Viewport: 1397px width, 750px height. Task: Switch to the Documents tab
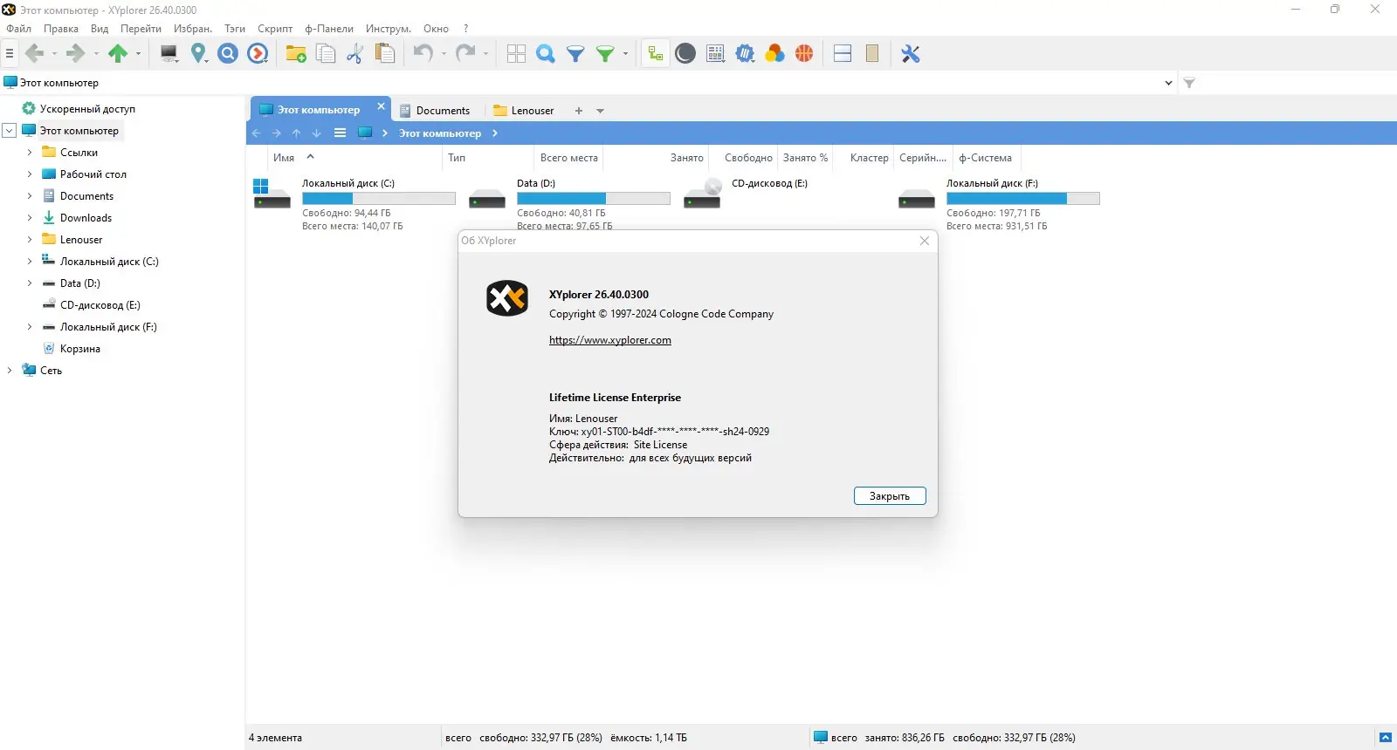[x=435, y=111]
